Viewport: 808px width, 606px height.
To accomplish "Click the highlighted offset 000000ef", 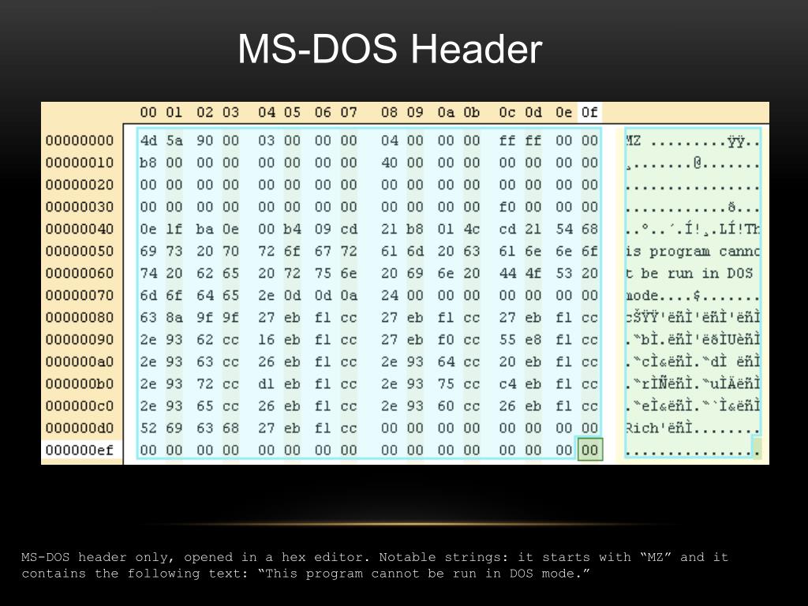I will (x=81, y=451).
